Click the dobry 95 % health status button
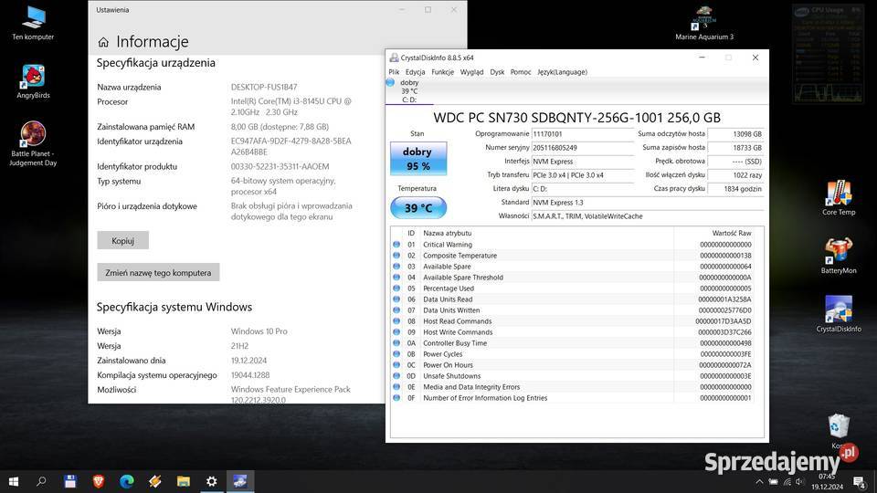The height and width of the screenshot is (493, 877). click(417, 159)
